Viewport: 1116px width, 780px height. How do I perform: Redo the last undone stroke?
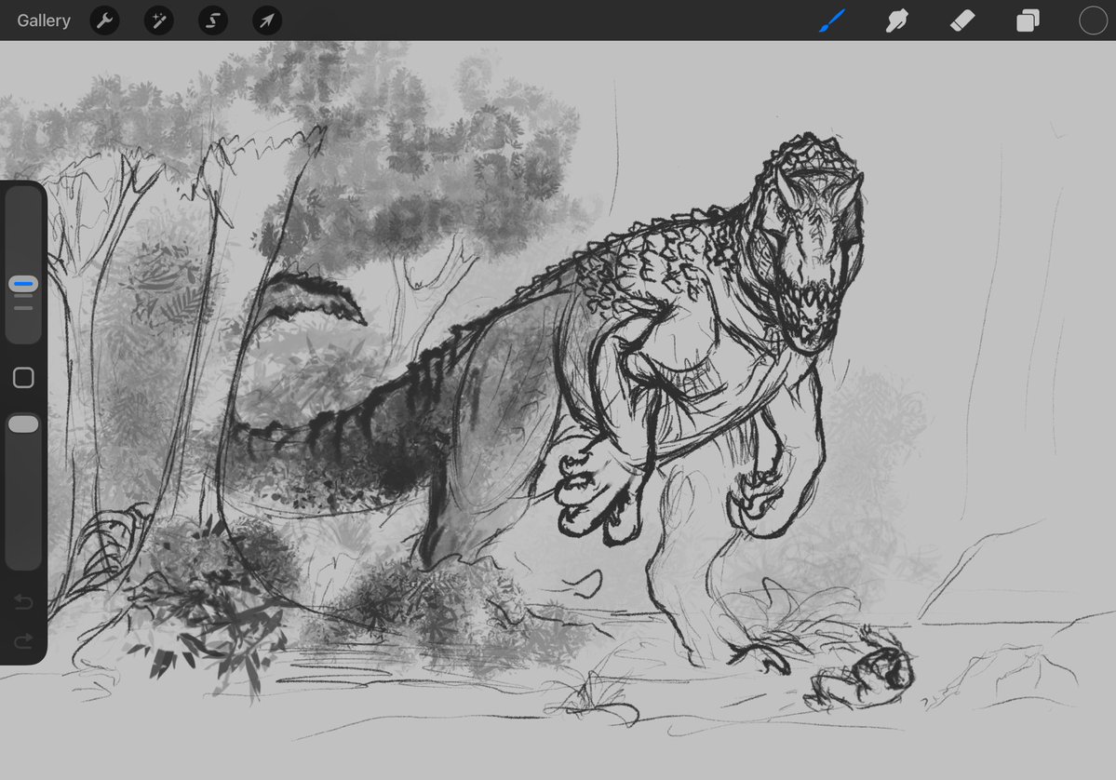pyautogui.click(x=23, y=642)
